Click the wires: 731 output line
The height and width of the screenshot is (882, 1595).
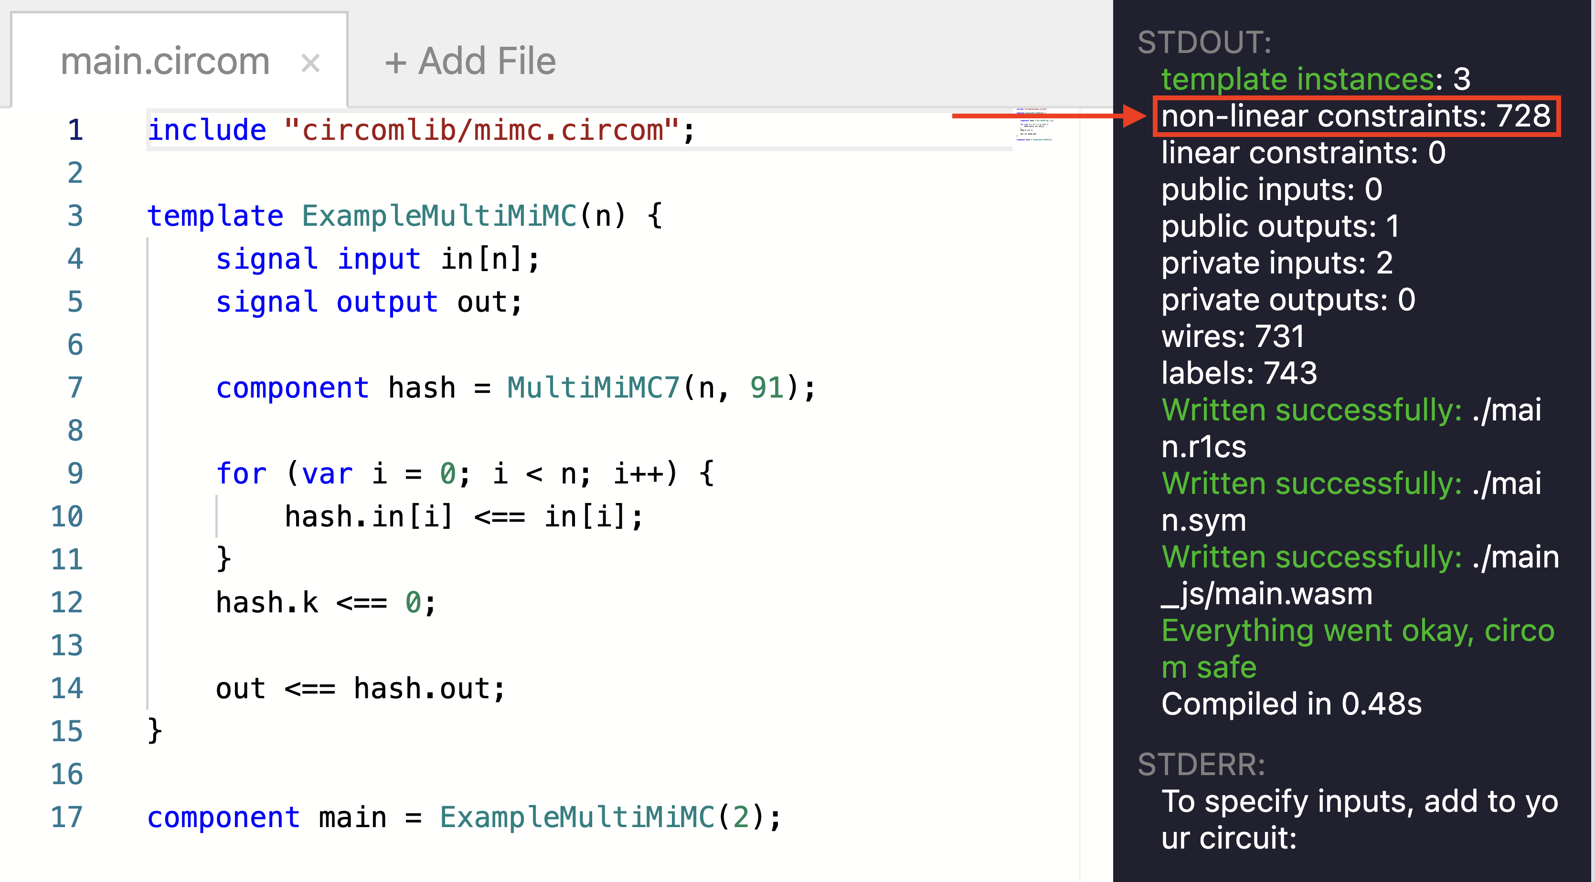1232,336
